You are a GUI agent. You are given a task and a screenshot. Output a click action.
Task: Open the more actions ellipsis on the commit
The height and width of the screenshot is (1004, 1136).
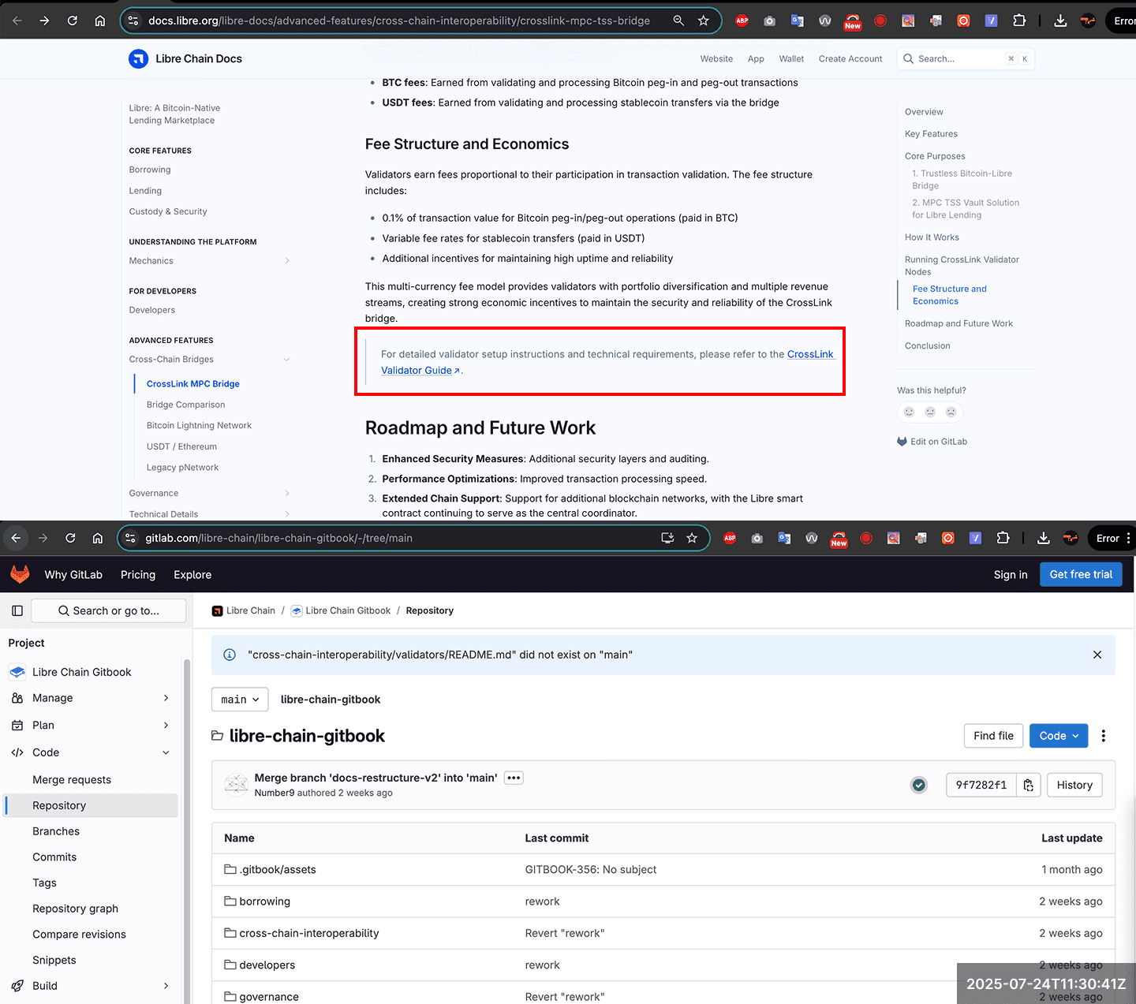click(514, 778)
